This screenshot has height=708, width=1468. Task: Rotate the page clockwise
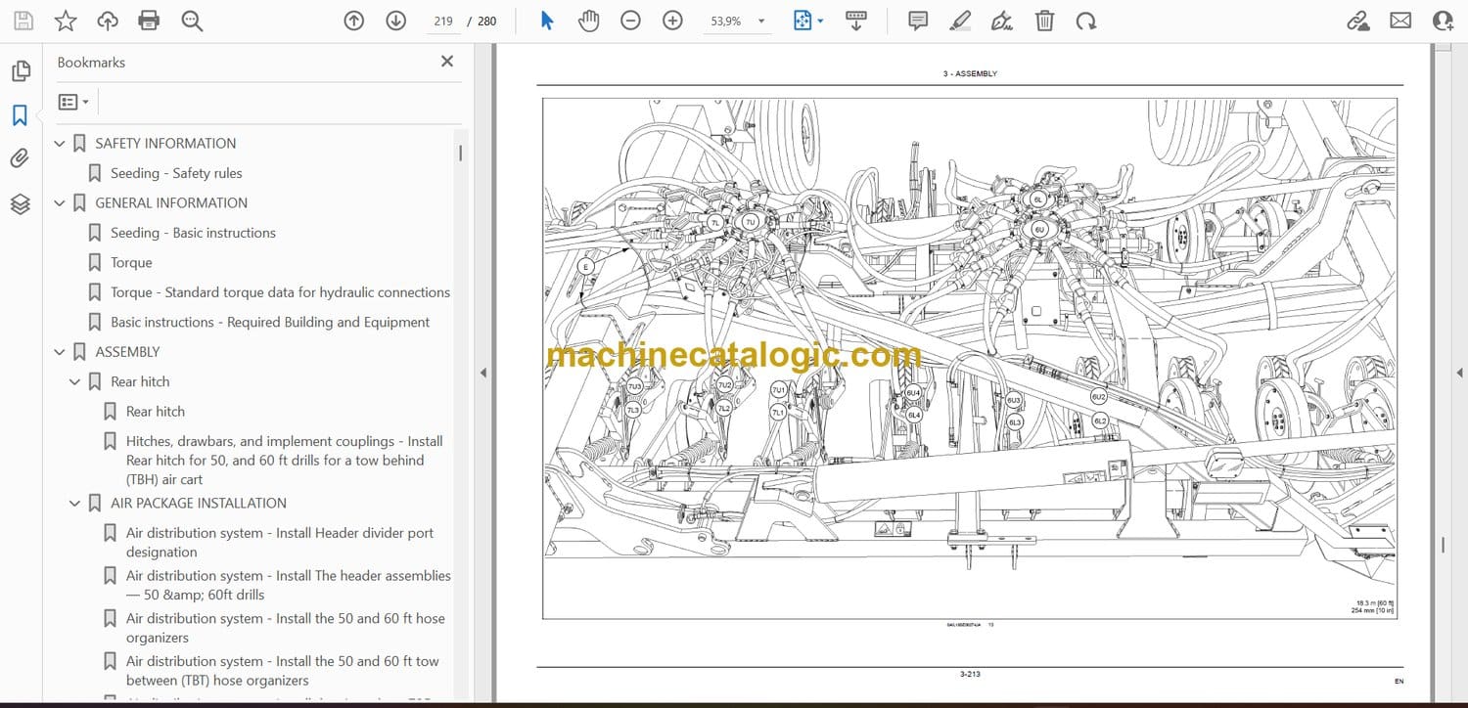coord(1085,21)
